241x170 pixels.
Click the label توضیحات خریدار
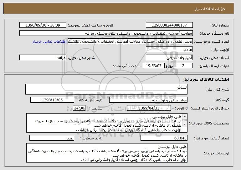point(216,153)
